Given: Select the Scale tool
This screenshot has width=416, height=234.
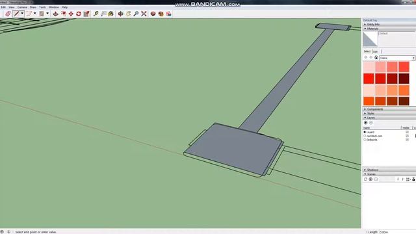Looking at the screenshot, I should (86, 14).
